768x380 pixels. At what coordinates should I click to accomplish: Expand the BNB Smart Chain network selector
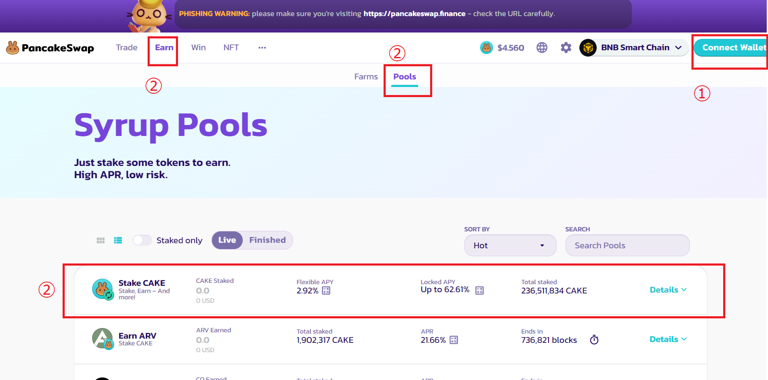(x=634, y=48)
